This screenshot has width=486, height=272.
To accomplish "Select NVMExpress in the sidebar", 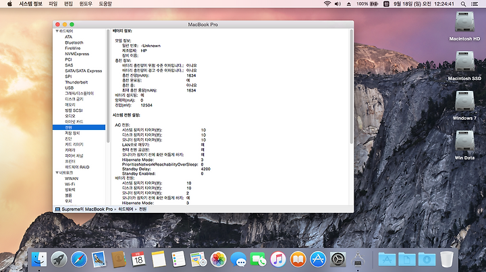I will pos(77,54).
